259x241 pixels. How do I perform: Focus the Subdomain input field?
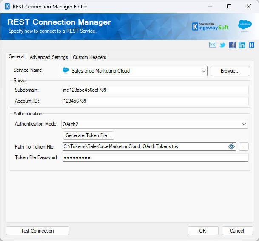tap(155, 90)
